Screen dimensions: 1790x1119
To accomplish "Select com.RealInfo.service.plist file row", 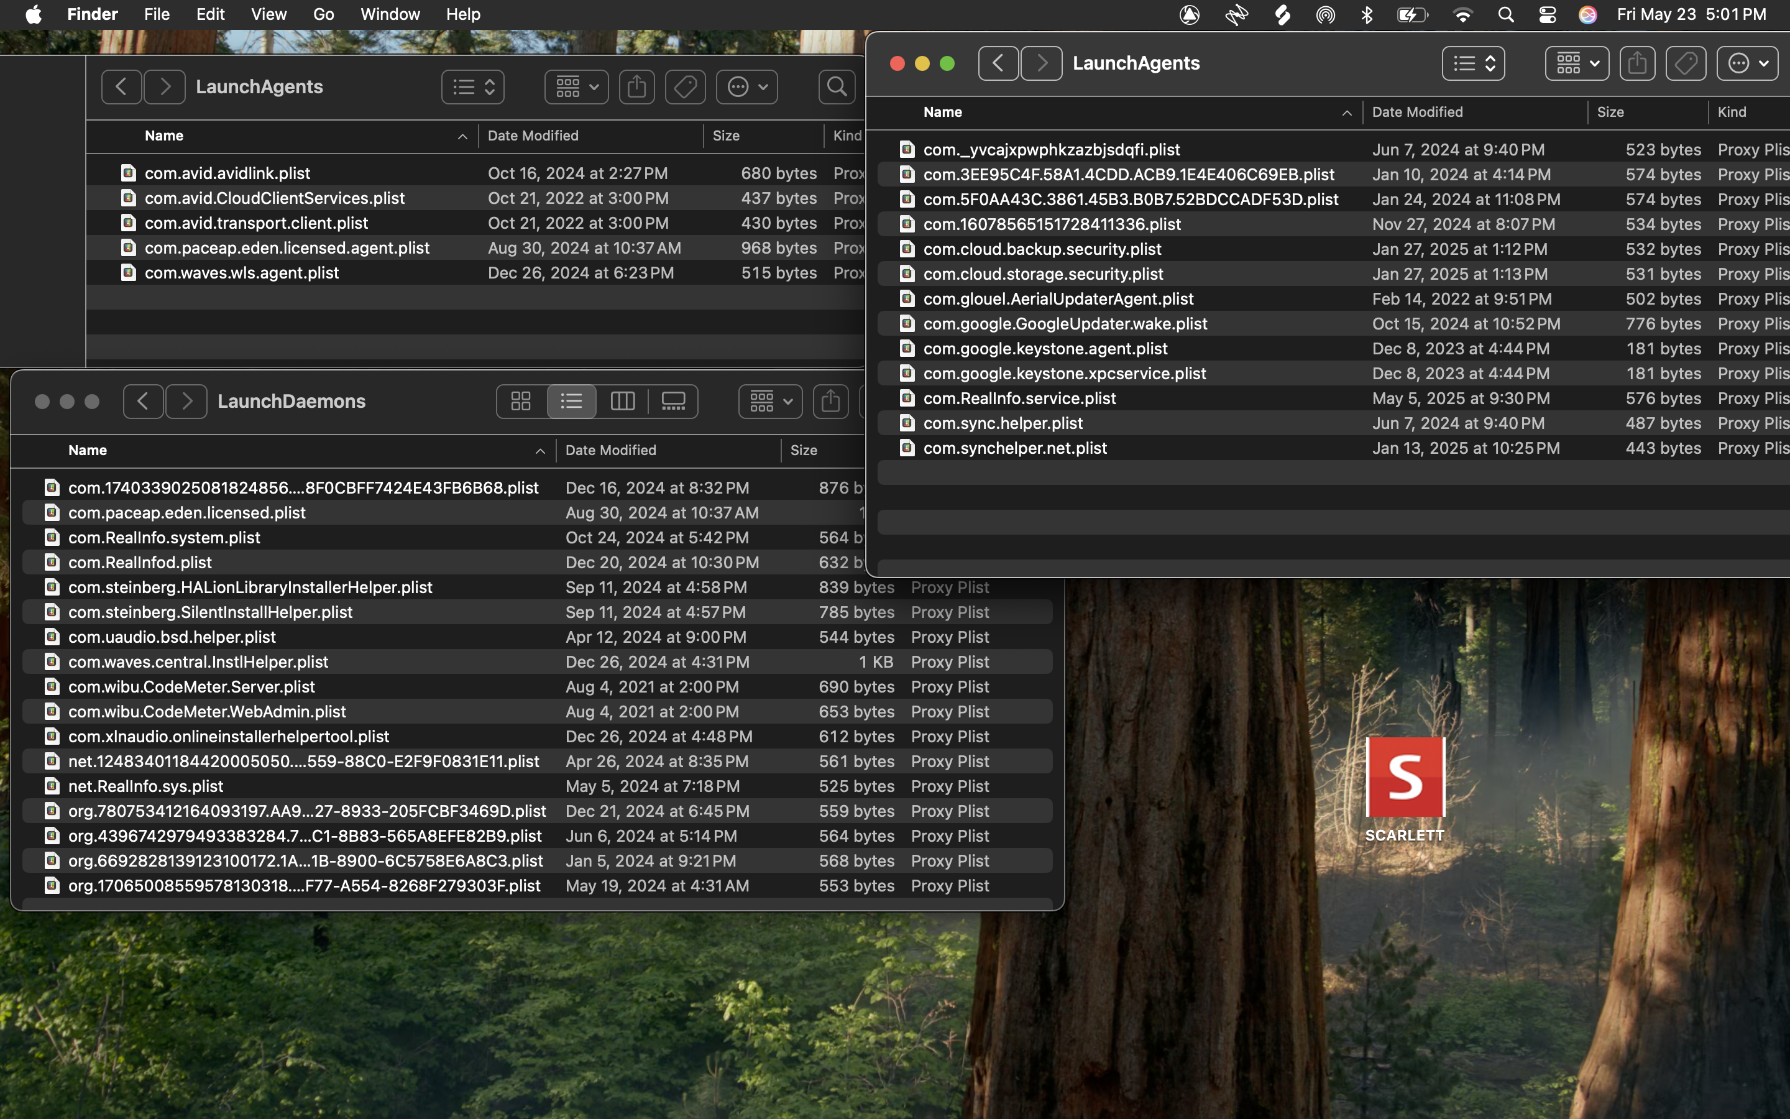I will [1019, 398].
